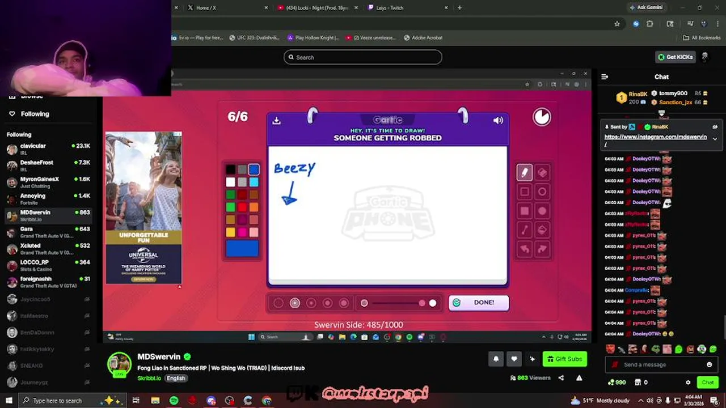Select the paint bucket fill tool
This screenshot has width=726, height=408.
point(542,230)
